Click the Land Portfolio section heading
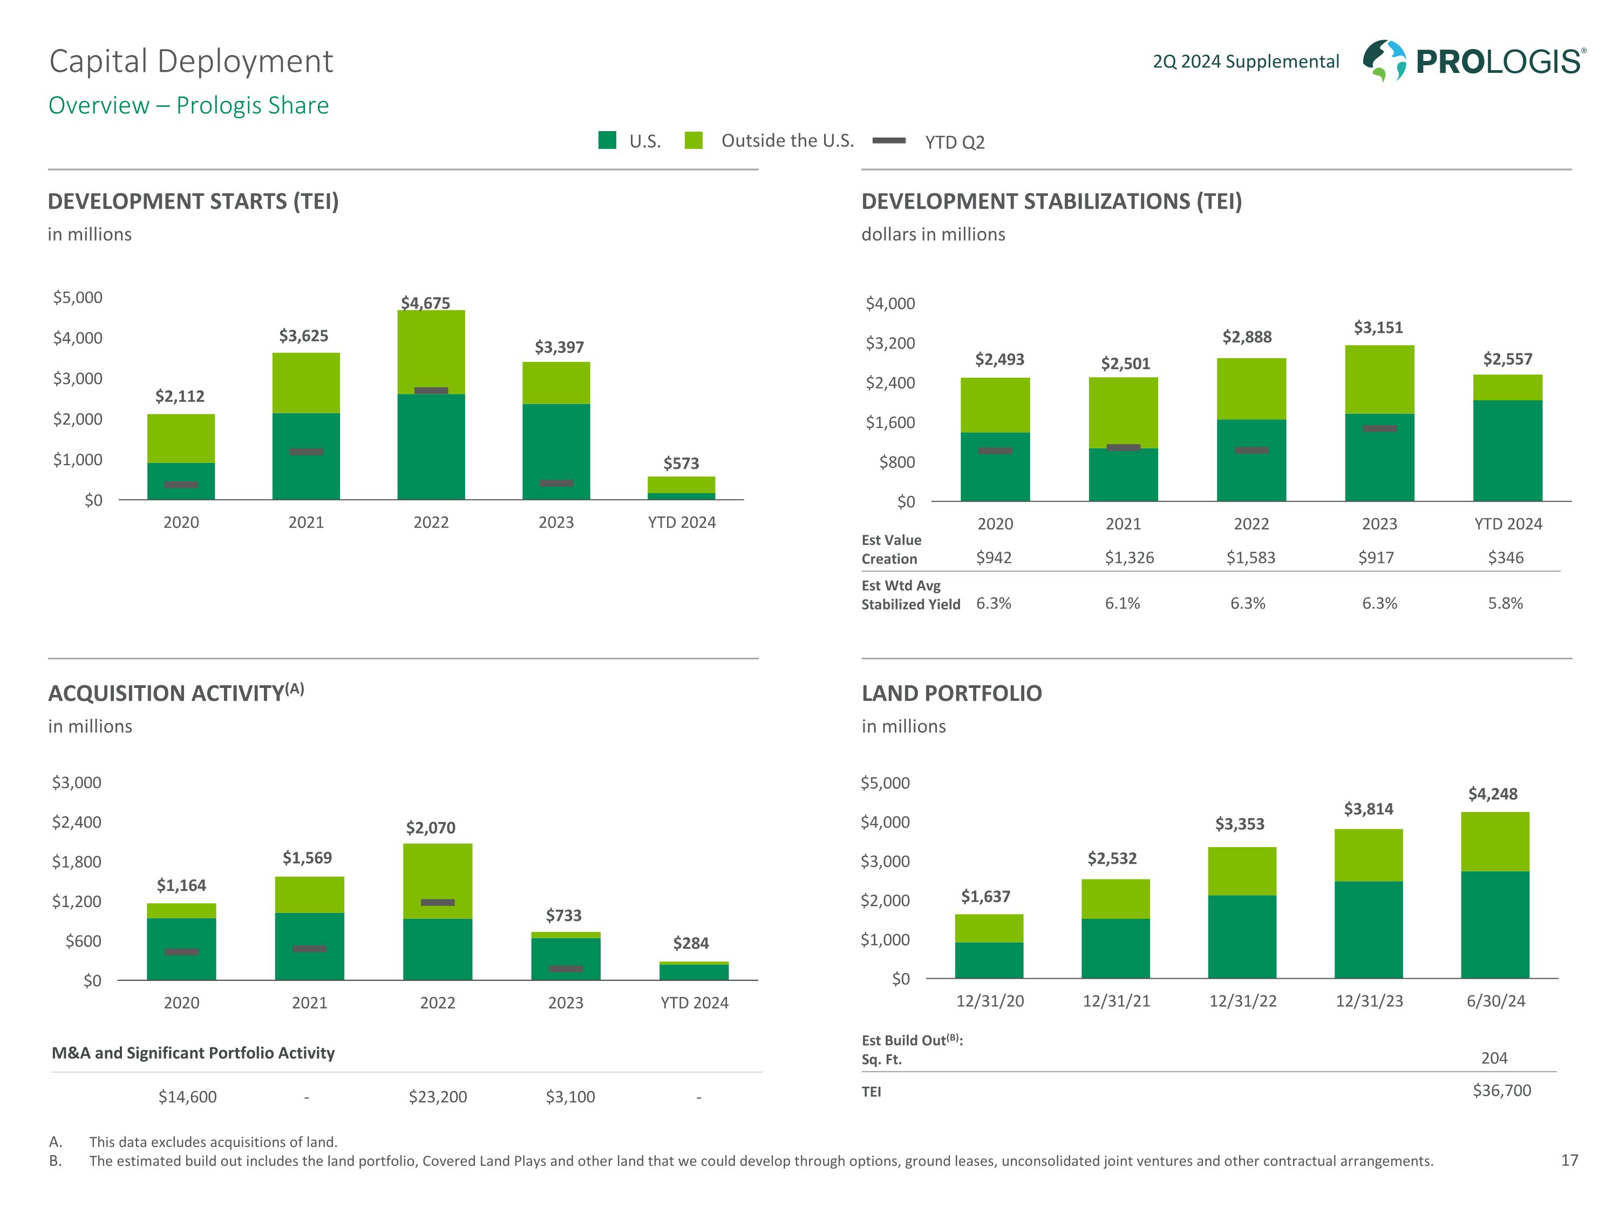The height and width of the screenshot is (1214, 1619). click(951, 693)
